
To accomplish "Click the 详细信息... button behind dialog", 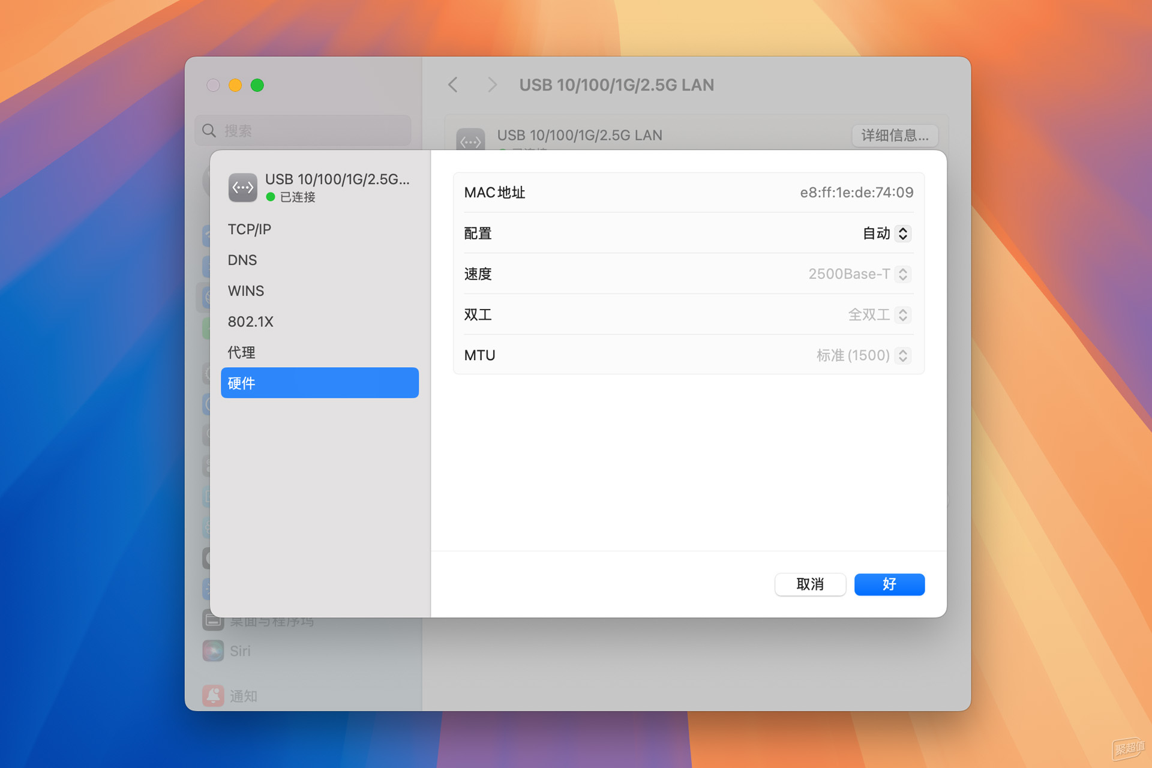I will coord(895,136).
